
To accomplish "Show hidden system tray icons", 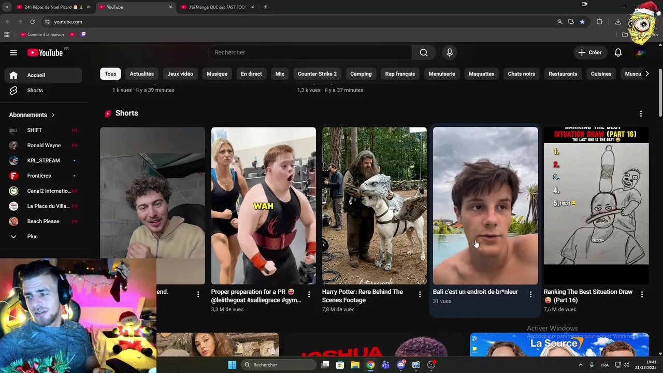I will pyautogui.click(x=580, y=365).
